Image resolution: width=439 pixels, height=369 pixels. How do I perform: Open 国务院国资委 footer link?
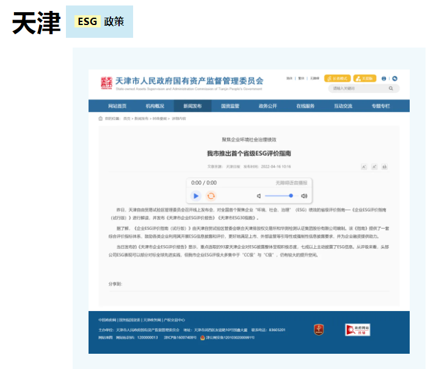(129, 320)
